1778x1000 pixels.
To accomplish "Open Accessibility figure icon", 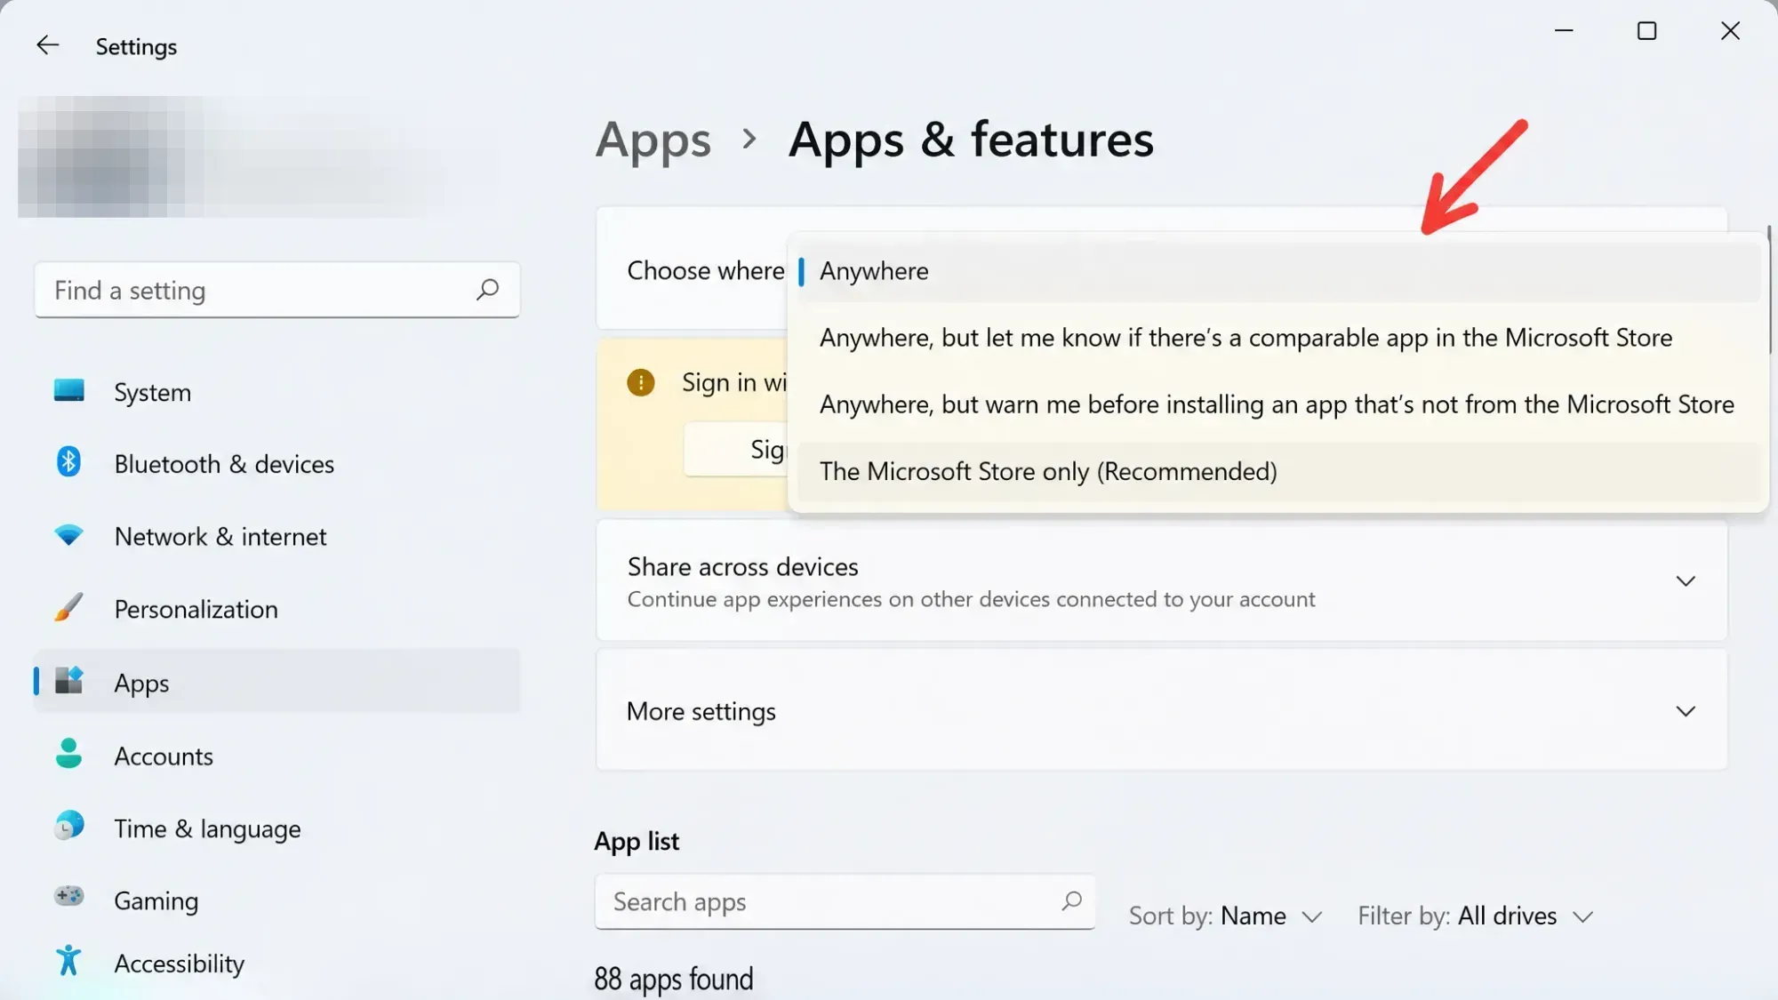I will 68,961.
